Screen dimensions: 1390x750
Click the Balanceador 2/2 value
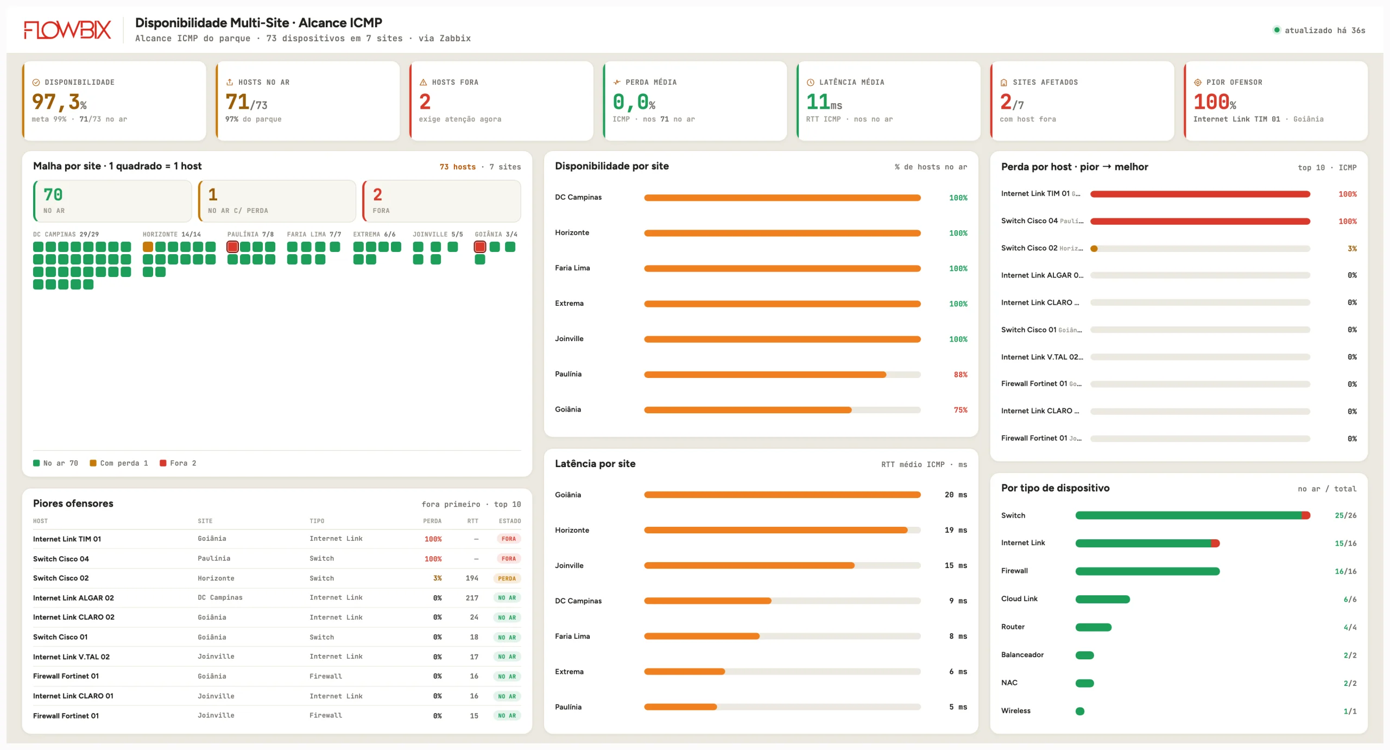[x=1350, y=655]
